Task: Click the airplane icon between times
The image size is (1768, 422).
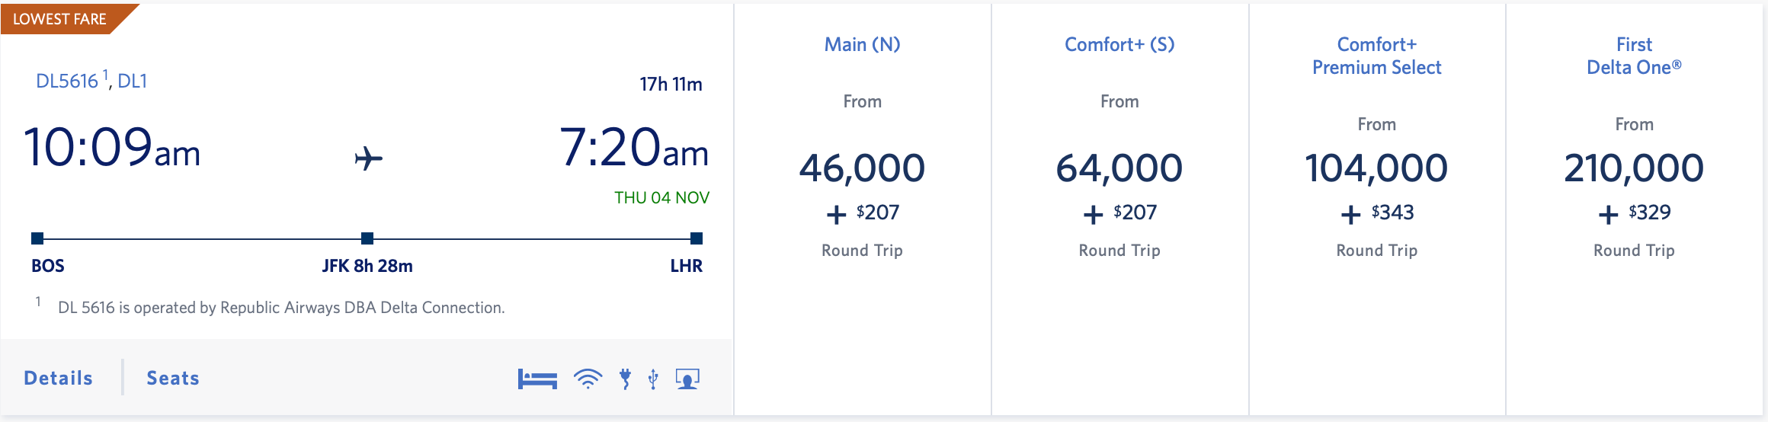Action: (369, 158)
